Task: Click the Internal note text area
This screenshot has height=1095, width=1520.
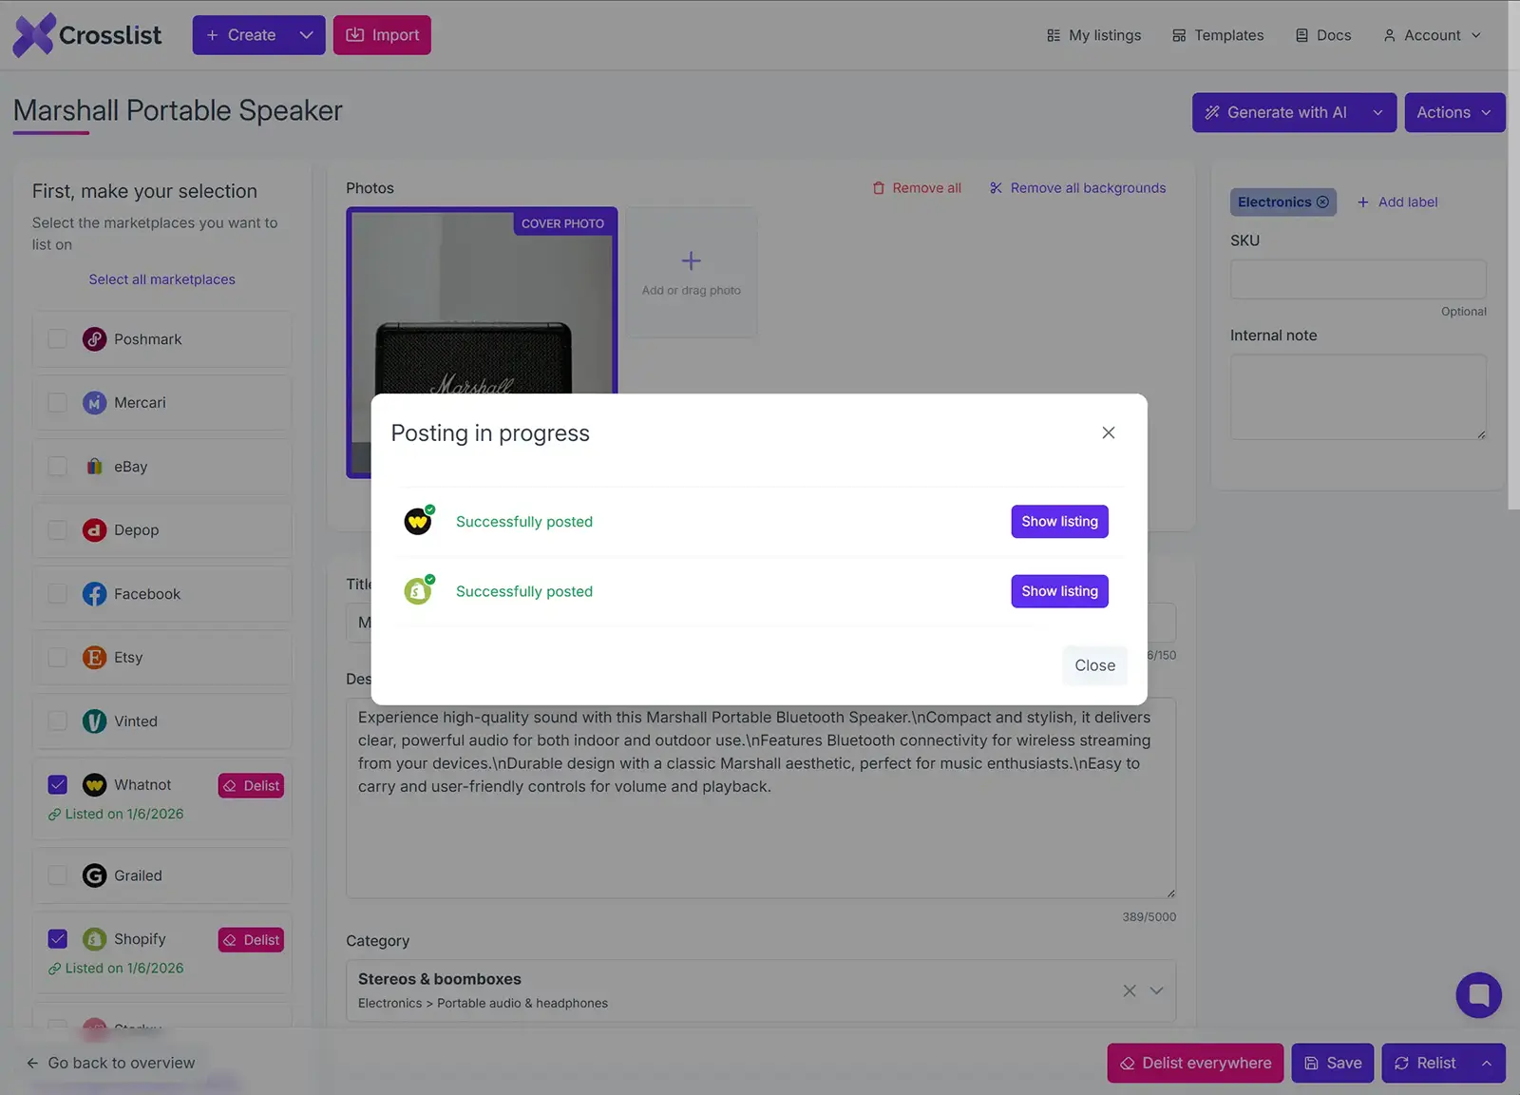Action: point(1358,397)
